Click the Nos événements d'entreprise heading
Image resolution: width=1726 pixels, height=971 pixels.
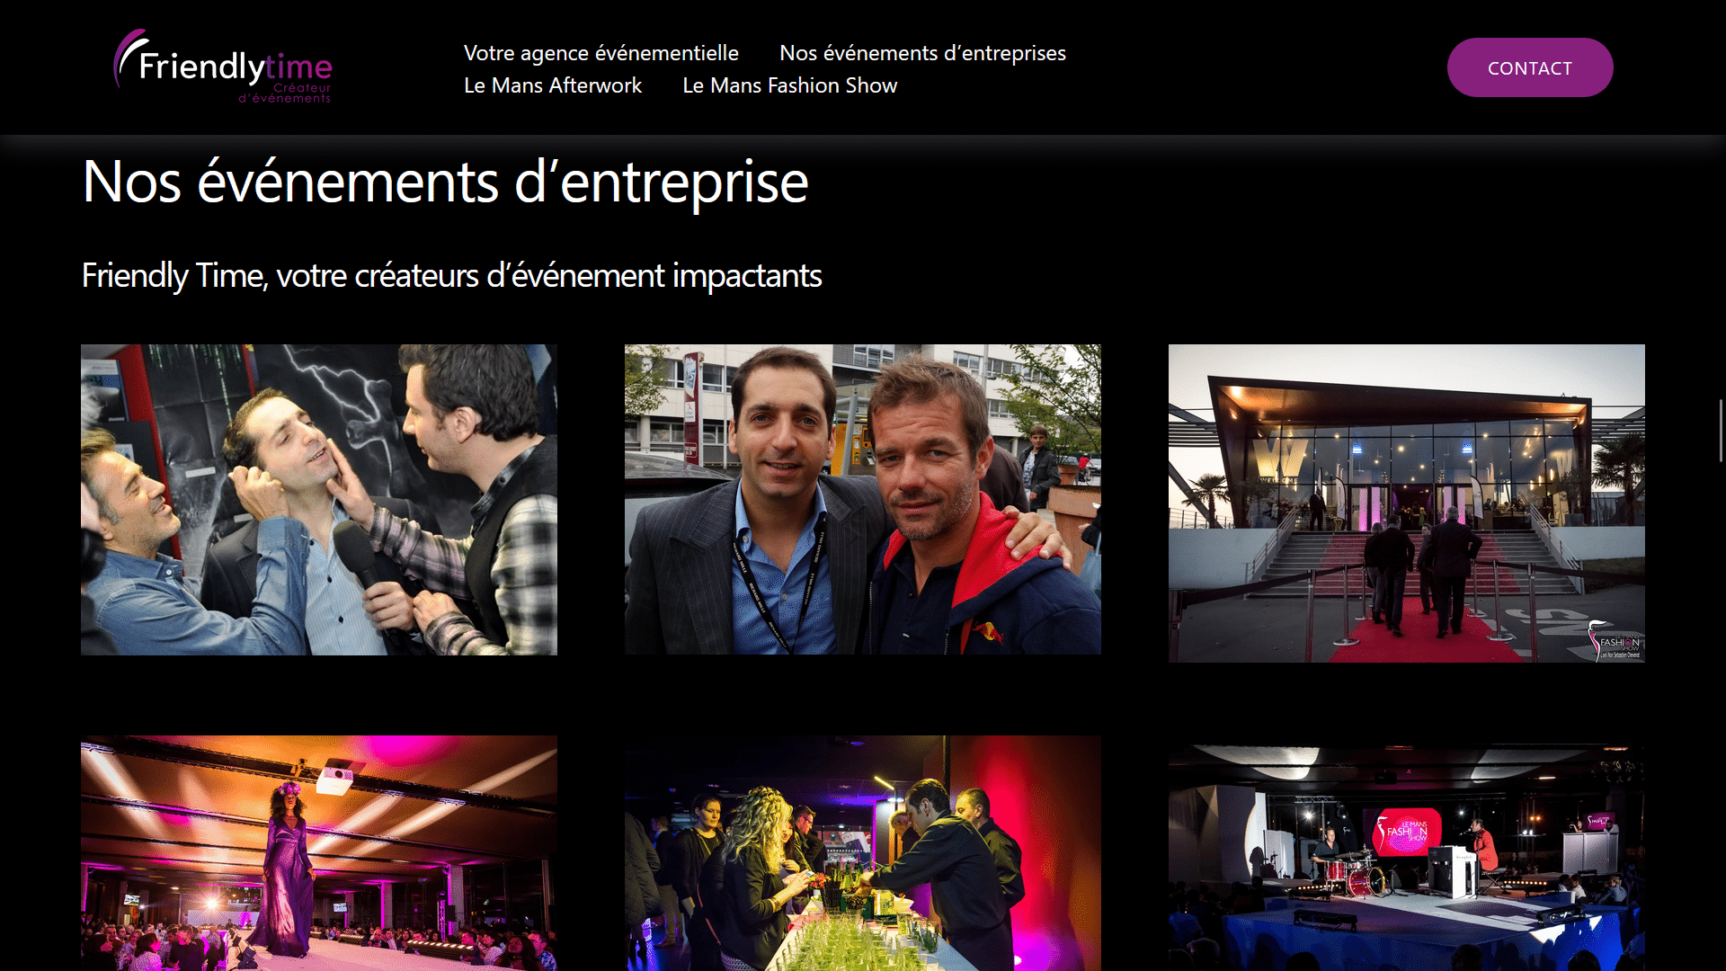(445, 182)
